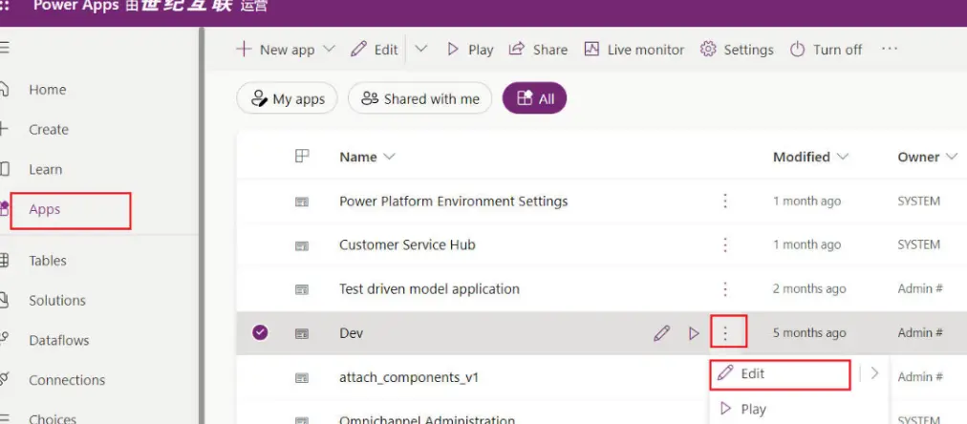The image size is (967, 424).
Task: Click Live monitor in the toolbar
Action: (x=634, y=50)
